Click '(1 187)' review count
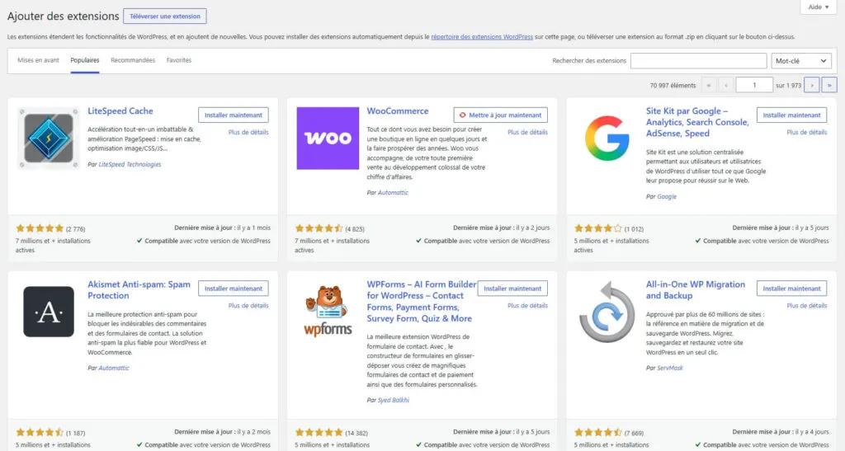Screen dimensions: 845x451 (75, 433)
